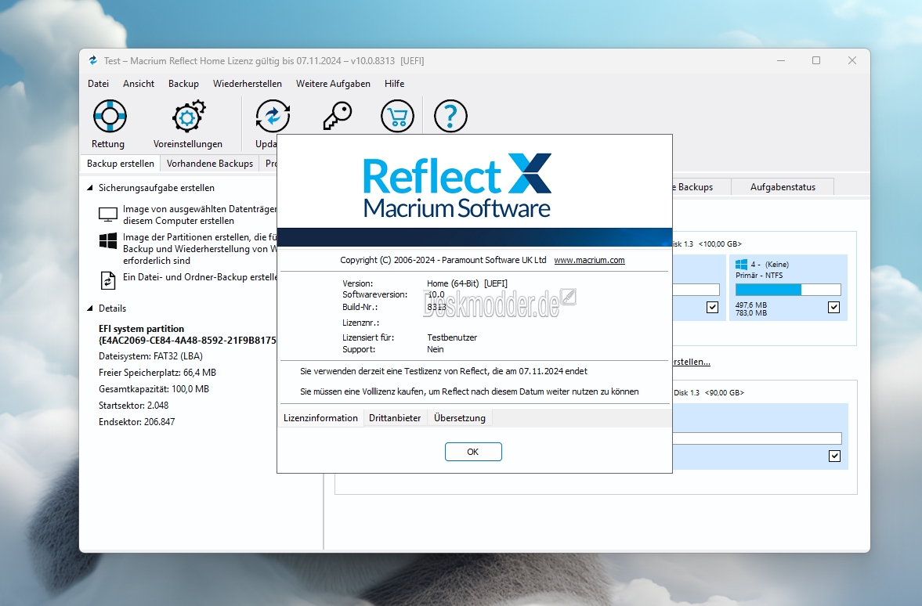Click the Testlizenz expiry notice text
The width and height of the screenshot is (922, 606).
tap(443, 371)
